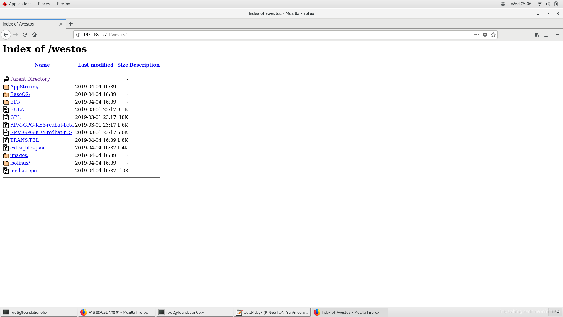Click the back navigation arrow icon

coord(6,34)
